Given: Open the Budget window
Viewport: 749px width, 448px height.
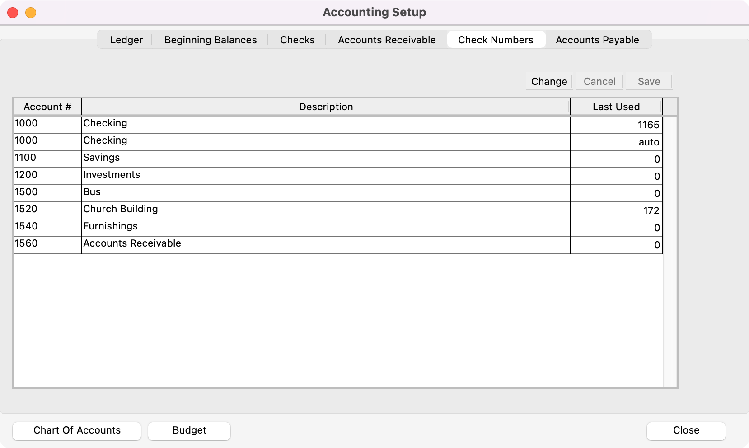Looking at the screenshot, I should (189, 430).
